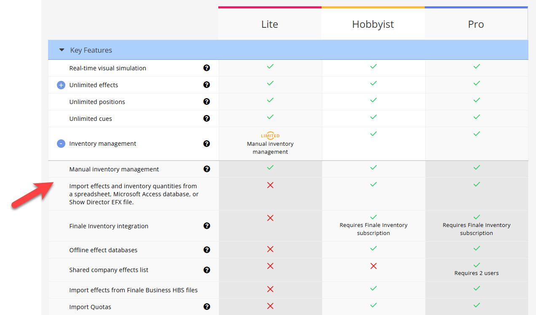Viewport: 536px width, 315px height.
Task: Click question mark next to Unlimited cues
Action: [206, 118]
